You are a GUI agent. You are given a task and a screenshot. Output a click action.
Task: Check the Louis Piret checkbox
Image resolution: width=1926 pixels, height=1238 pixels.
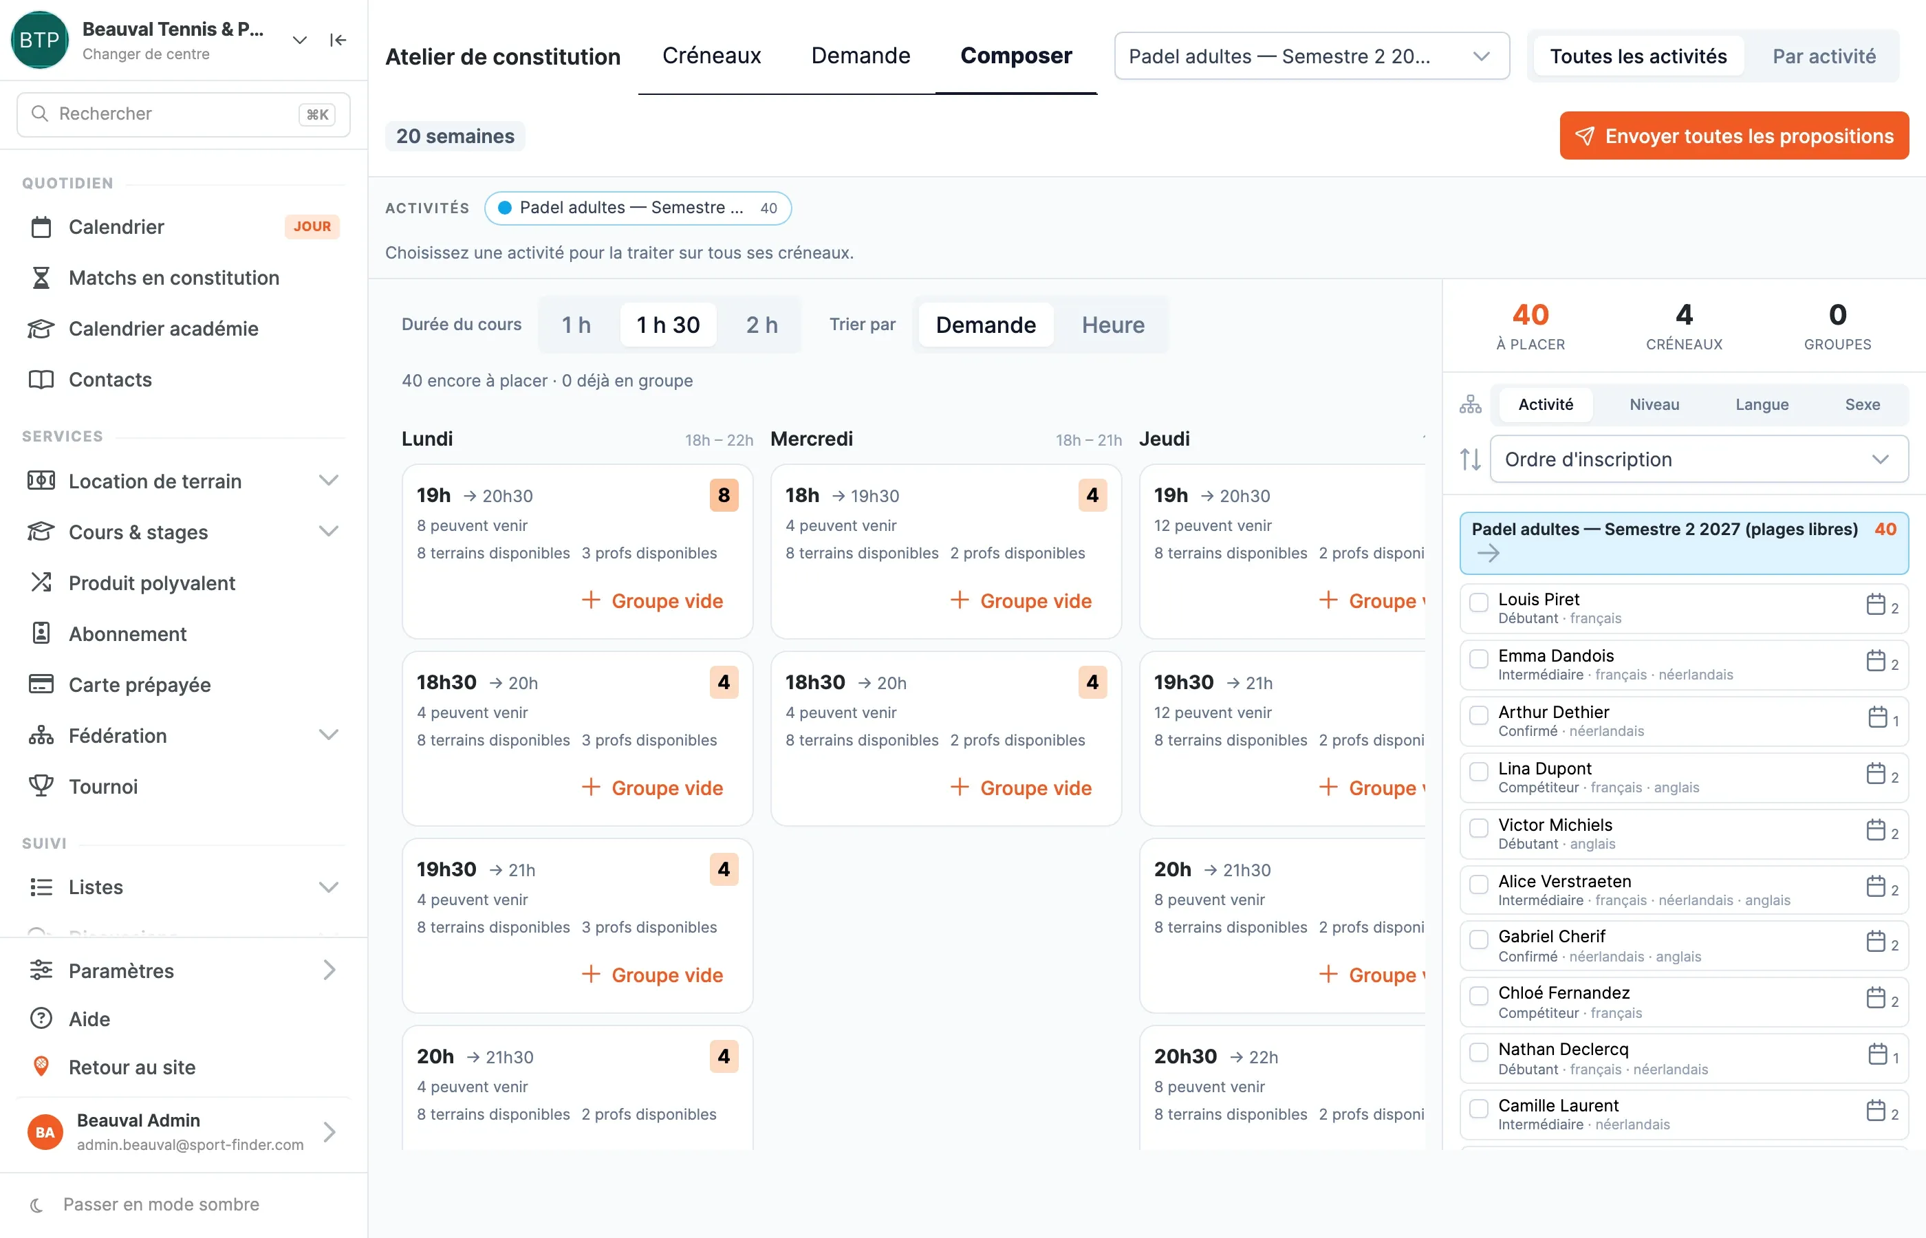click(1478, 602)
